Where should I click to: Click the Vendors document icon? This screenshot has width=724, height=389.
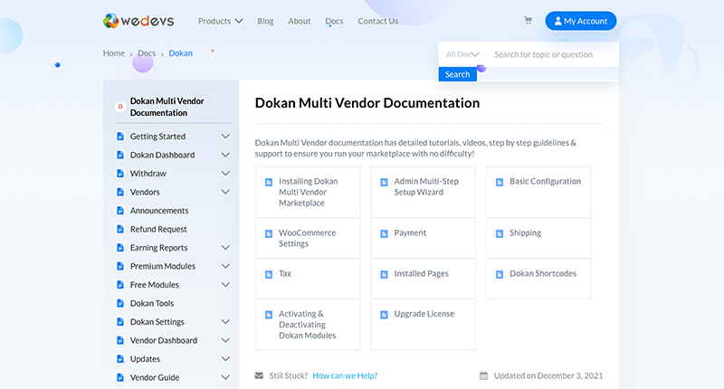(120, 192)
